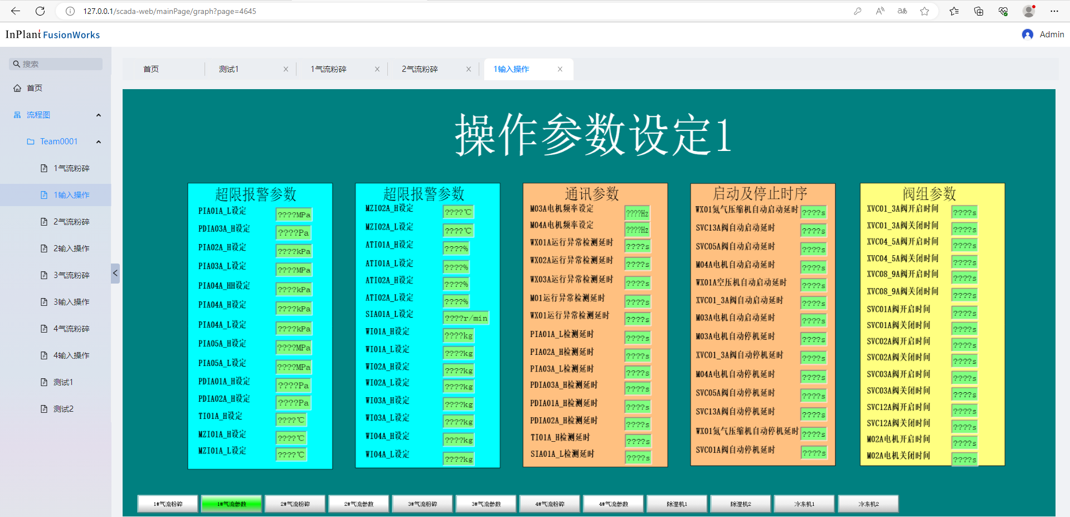The height and width of the screenshot is (517, 1070).
Task: Click the favorites star icon in address bar
Action: (x=925, y=11)
